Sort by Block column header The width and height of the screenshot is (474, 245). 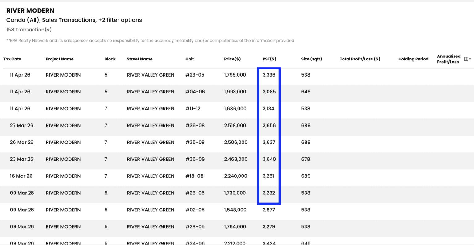(110, 59)
